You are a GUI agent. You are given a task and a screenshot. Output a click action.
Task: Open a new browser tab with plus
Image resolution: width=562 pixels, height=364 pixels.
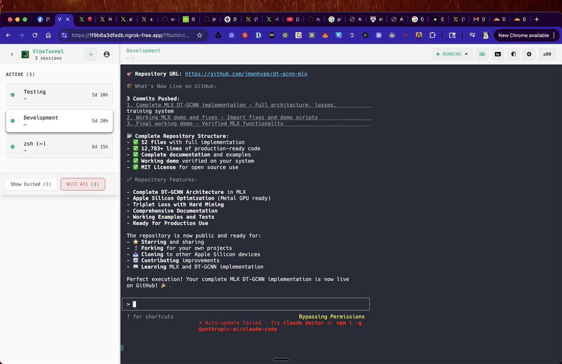[x=537, y=19]
